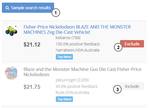150x108 pixels.
Task: Click the Zeg monster truck thumbnail
Action: 11,31
